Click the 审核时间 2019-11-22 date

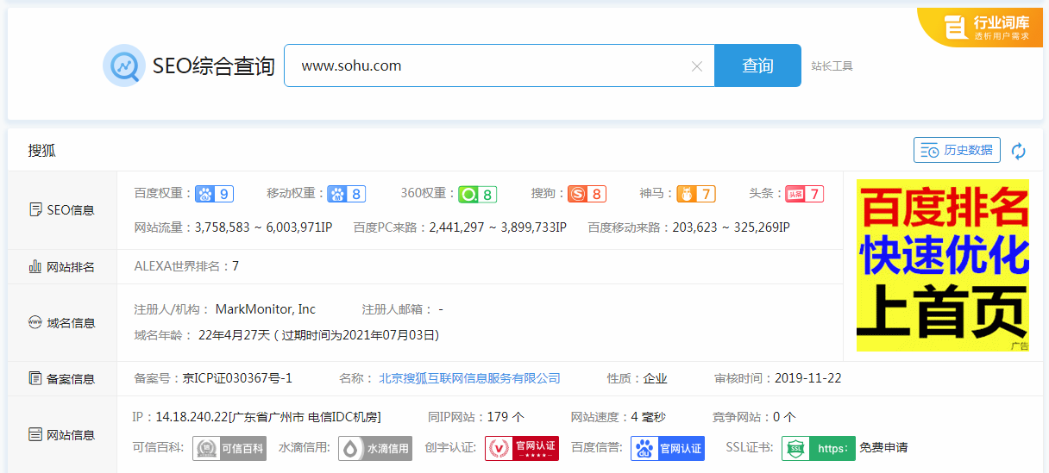[808, 378]
